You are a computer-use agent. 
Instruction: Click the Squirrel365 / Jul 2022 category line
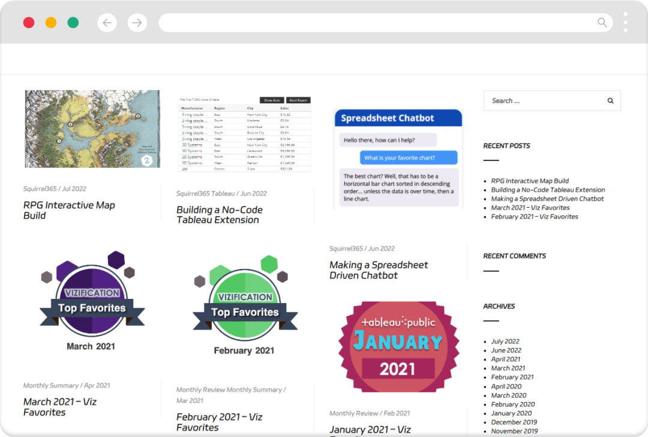pyautogui.click(x=55, y=188)
